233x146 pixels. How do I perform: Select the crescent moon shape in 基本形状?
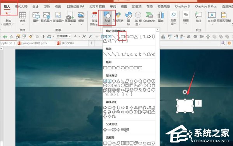[149, 90]
